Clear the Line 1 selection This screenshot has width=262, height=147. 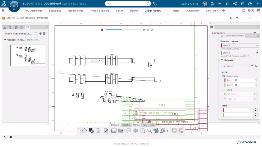(x=236, y=80)
